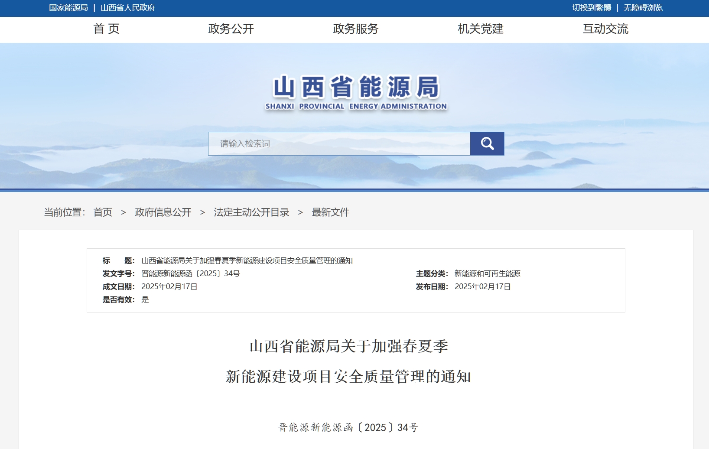This screenshot has width=709, height=449.
Task: Click the document title in the info box
Action: tap(247, 260)
